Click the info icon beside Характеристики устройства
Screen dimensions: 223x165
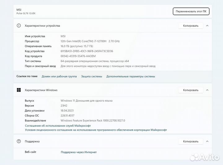point(19,26)
